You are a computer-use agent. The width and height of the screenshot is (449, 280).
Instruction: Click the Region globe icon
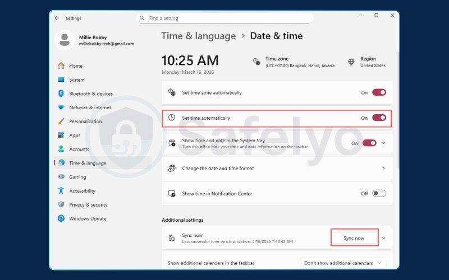tap(351, 62)
